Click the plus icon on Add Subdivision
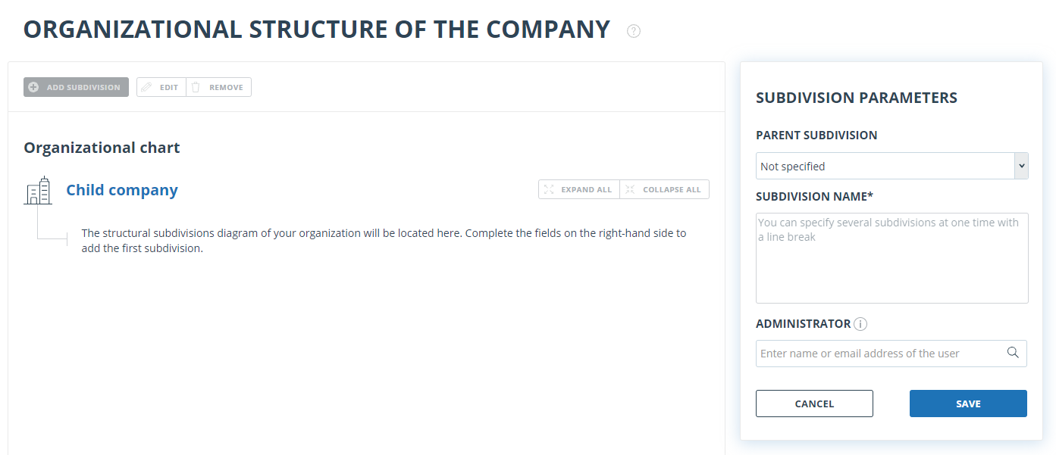This screenshot has height=455, width=1056. coord(33,87)
